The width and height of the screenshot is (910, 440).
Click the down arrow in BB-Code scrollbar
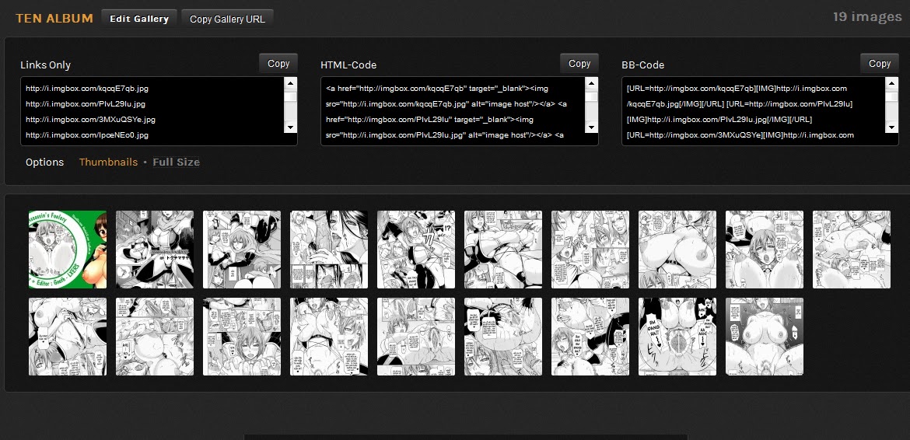click(x=892, y=127)
